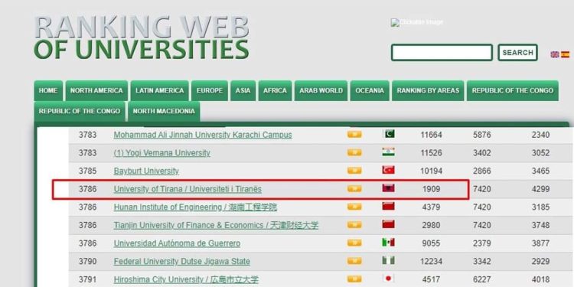The width and height of the screenshot is (574, 287).
Task: Click value 2340 in Mohammad Ali Jinnah row
Action: (540, 135)
